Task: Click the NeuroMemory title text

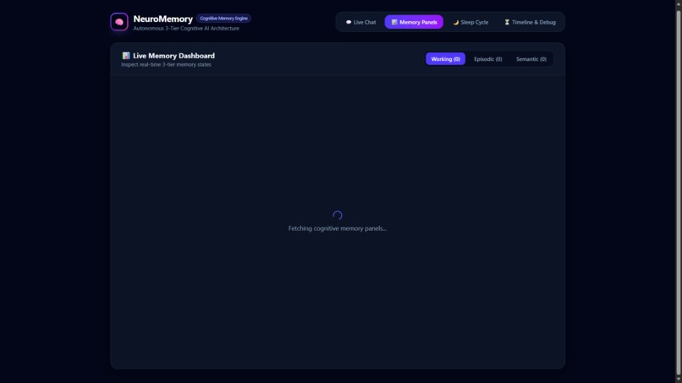Action: (163, 19)
